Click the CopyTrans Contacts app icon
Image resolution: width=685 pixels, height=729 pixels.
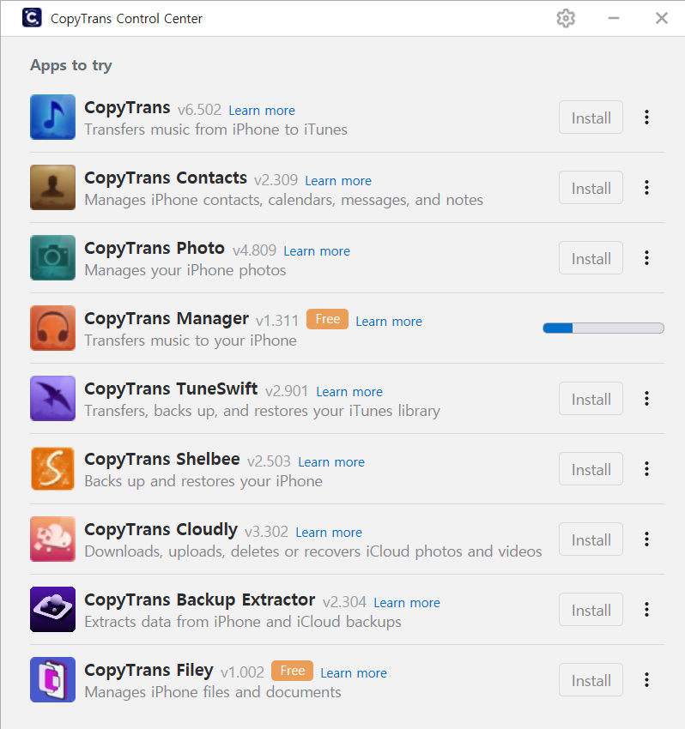tap(52, 187)
